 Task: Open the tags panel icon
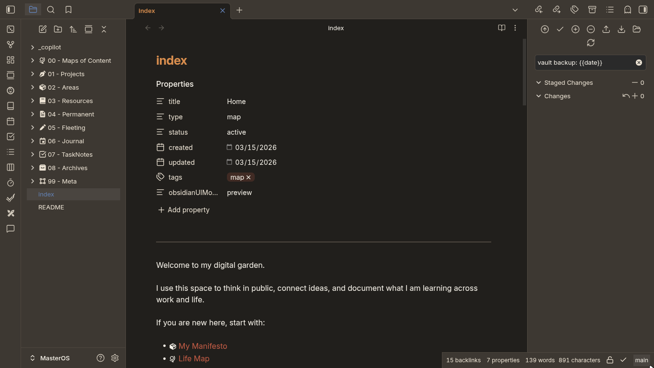[x=575, y=10]
